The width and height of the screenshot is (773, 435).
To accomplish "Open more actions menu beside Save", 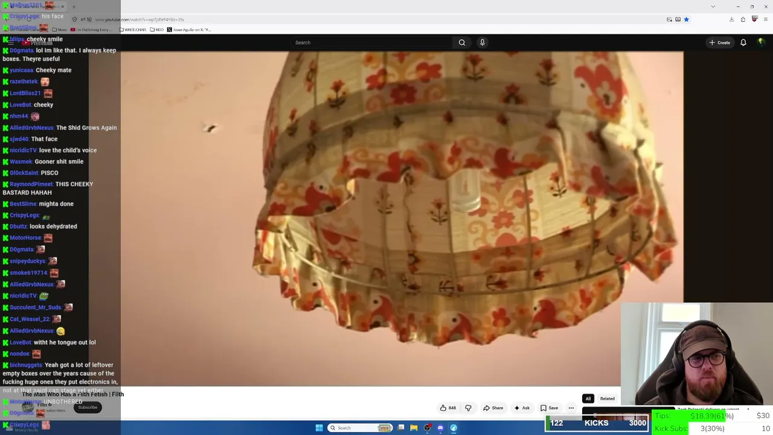I will 571,408.
